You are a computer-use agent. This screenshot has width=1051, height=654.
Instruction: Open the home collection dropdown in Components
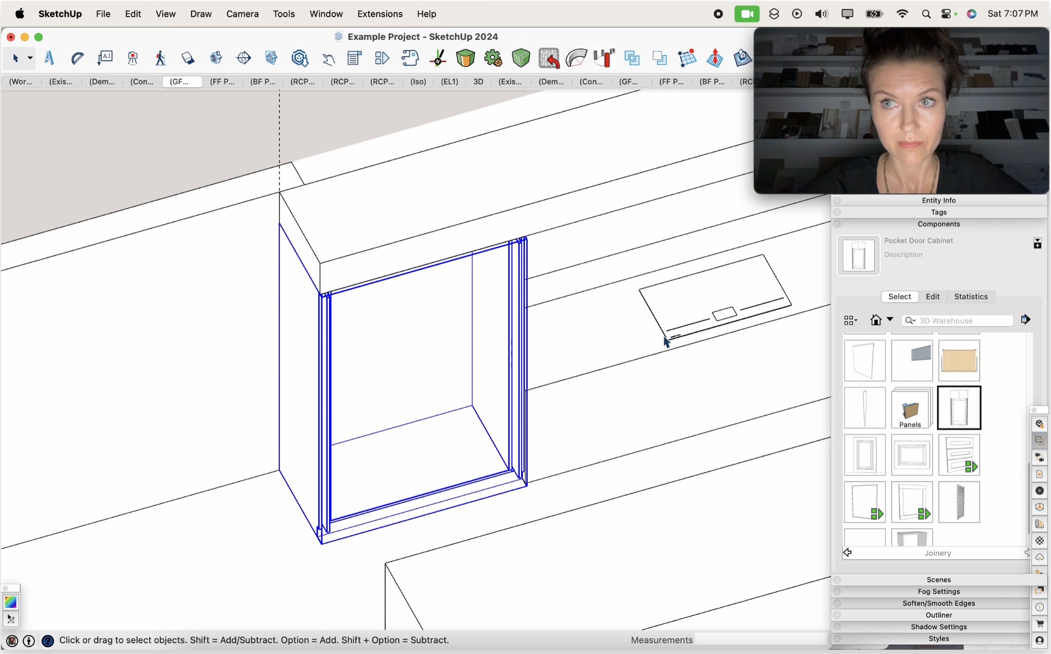[x=890, y=320]
